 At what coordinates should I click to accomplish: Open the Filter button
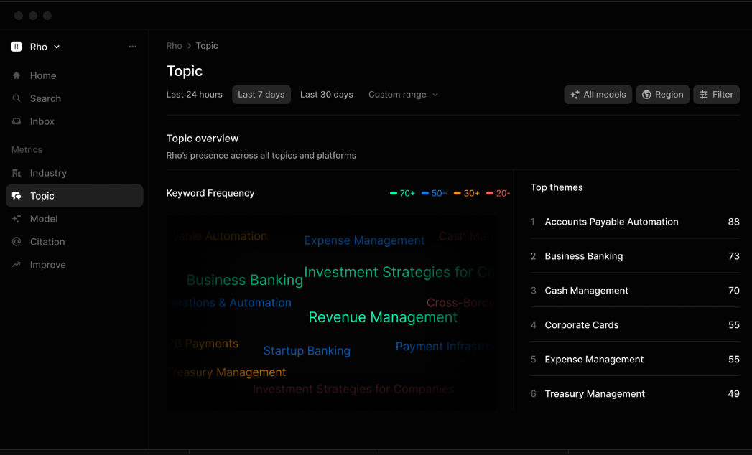pos(717,95)
